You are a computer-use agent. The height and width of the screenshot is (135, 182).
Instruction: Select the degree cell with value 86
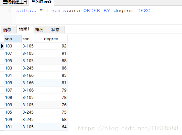55,68
